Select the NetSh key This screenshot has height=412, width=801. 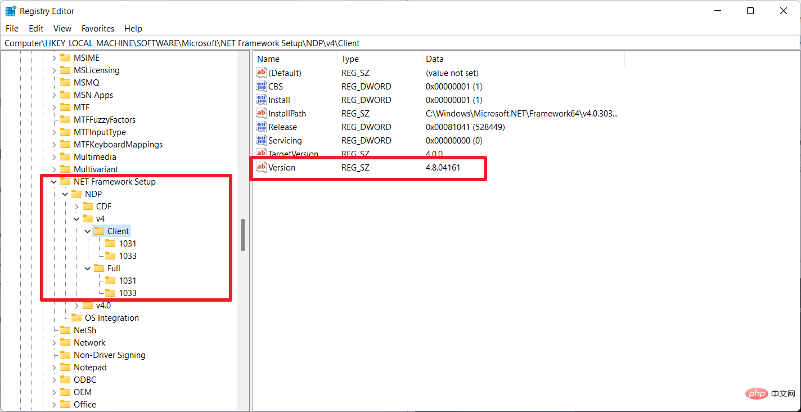(85, 330)
